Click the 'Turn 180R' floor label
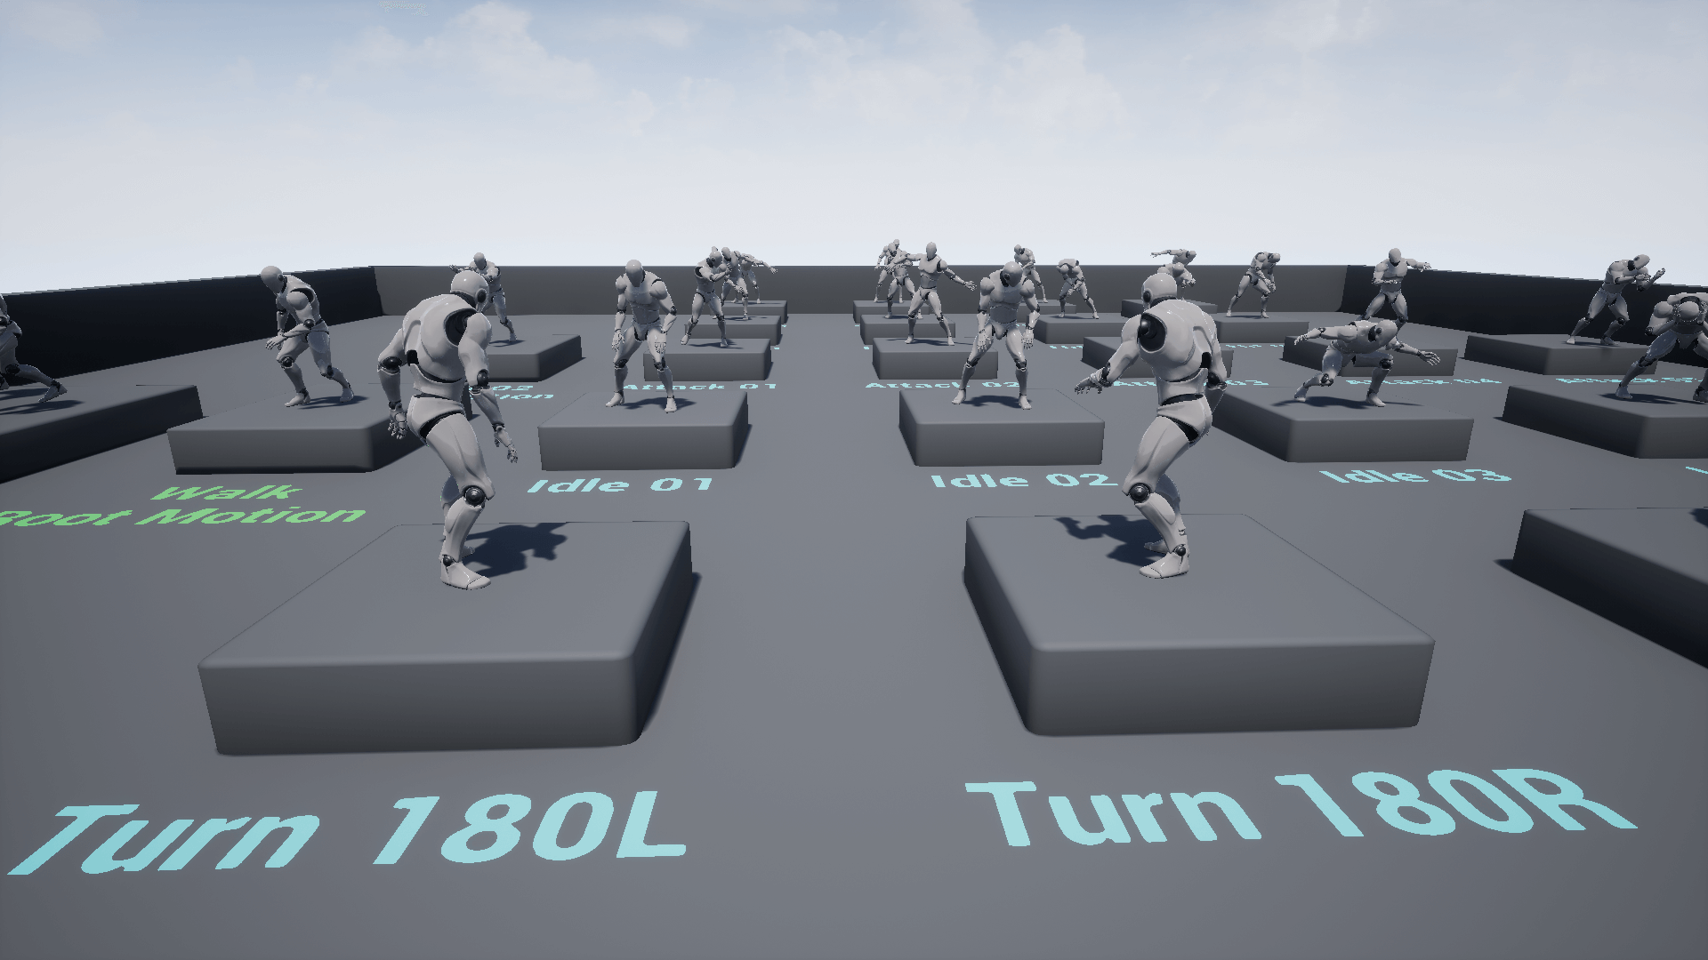 (1299, 807)
